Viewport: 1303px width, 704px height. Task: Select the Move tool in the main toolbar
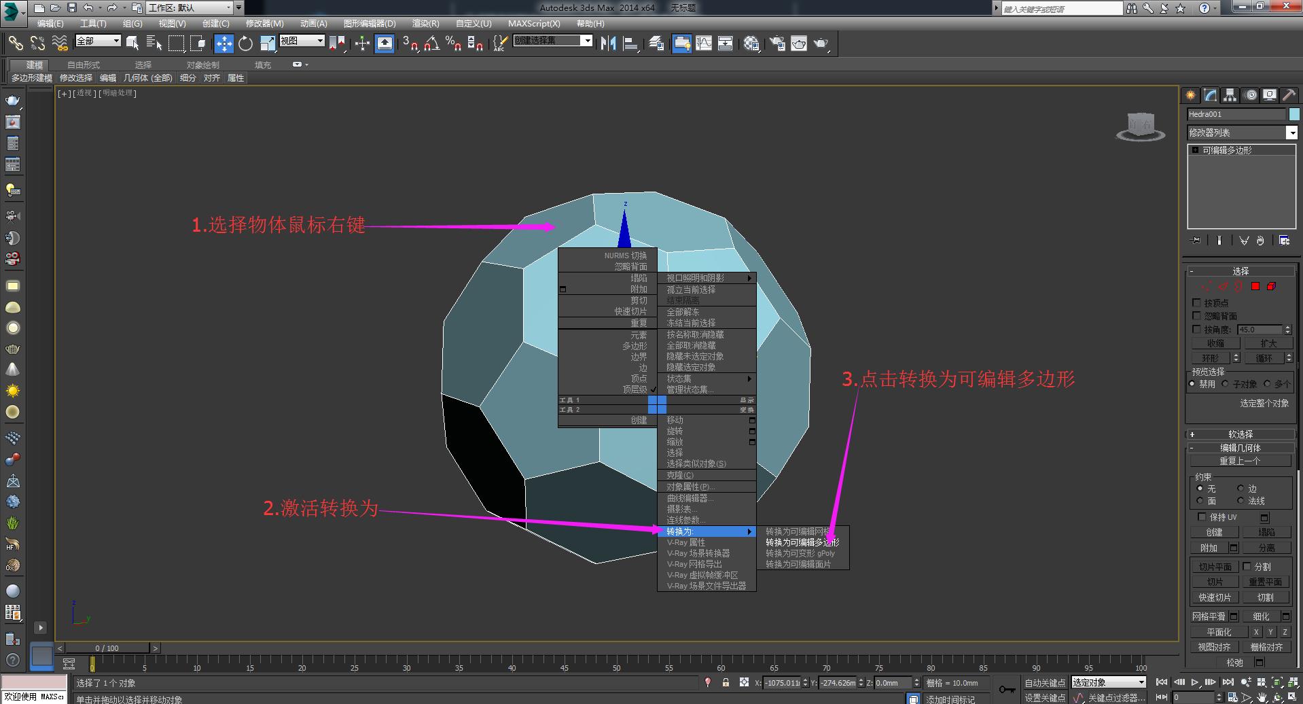click(x=223, y=43)
